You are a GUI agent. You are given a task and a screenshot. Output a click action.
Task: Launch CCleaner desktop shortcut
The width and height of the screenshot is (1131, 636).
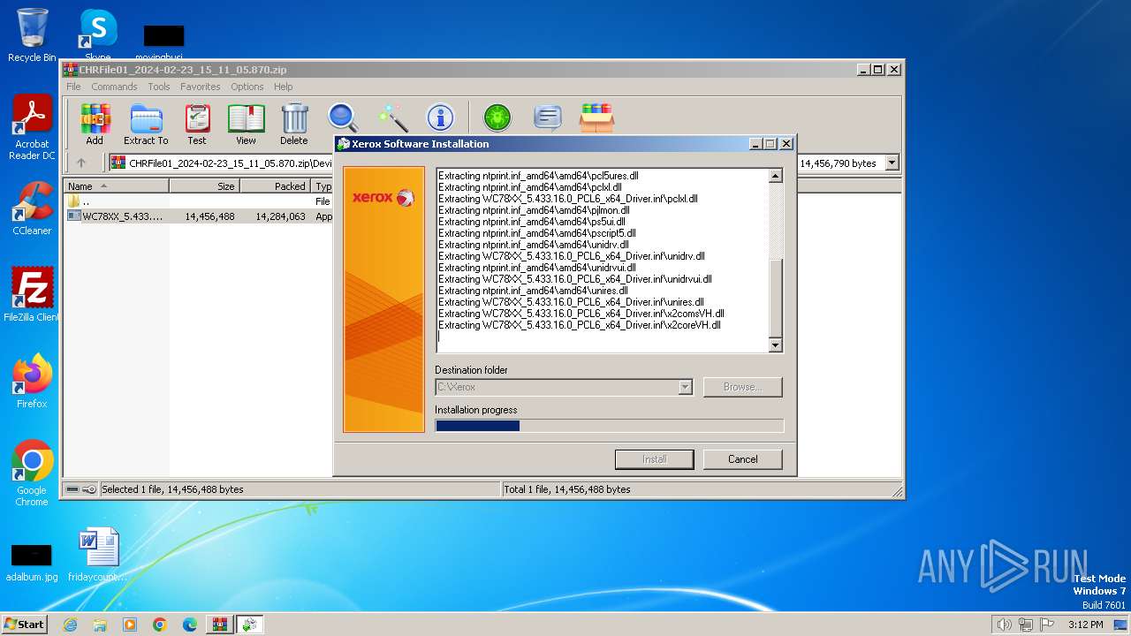(32, 208)
